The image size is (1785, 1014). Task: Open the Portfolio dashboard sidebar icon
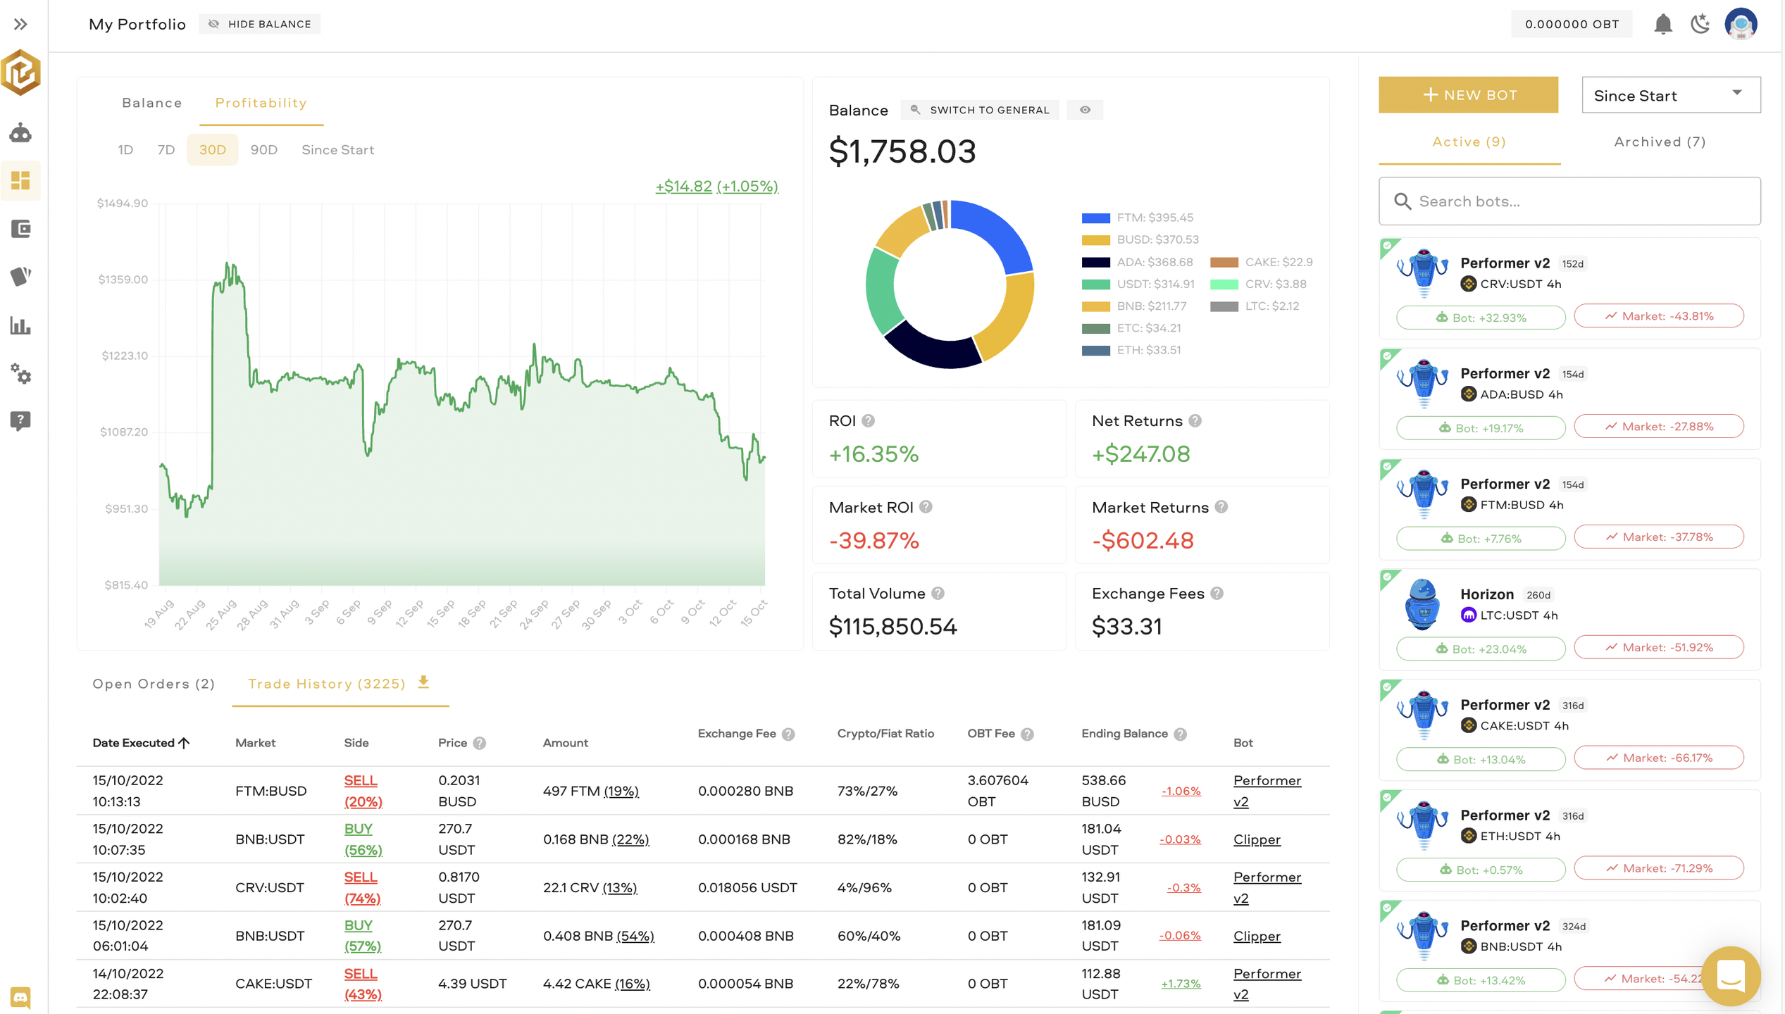pos(21,180)
